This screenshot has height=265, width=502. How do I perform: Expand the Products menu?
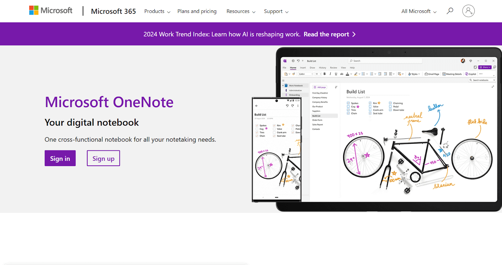[x=157, y=11]
